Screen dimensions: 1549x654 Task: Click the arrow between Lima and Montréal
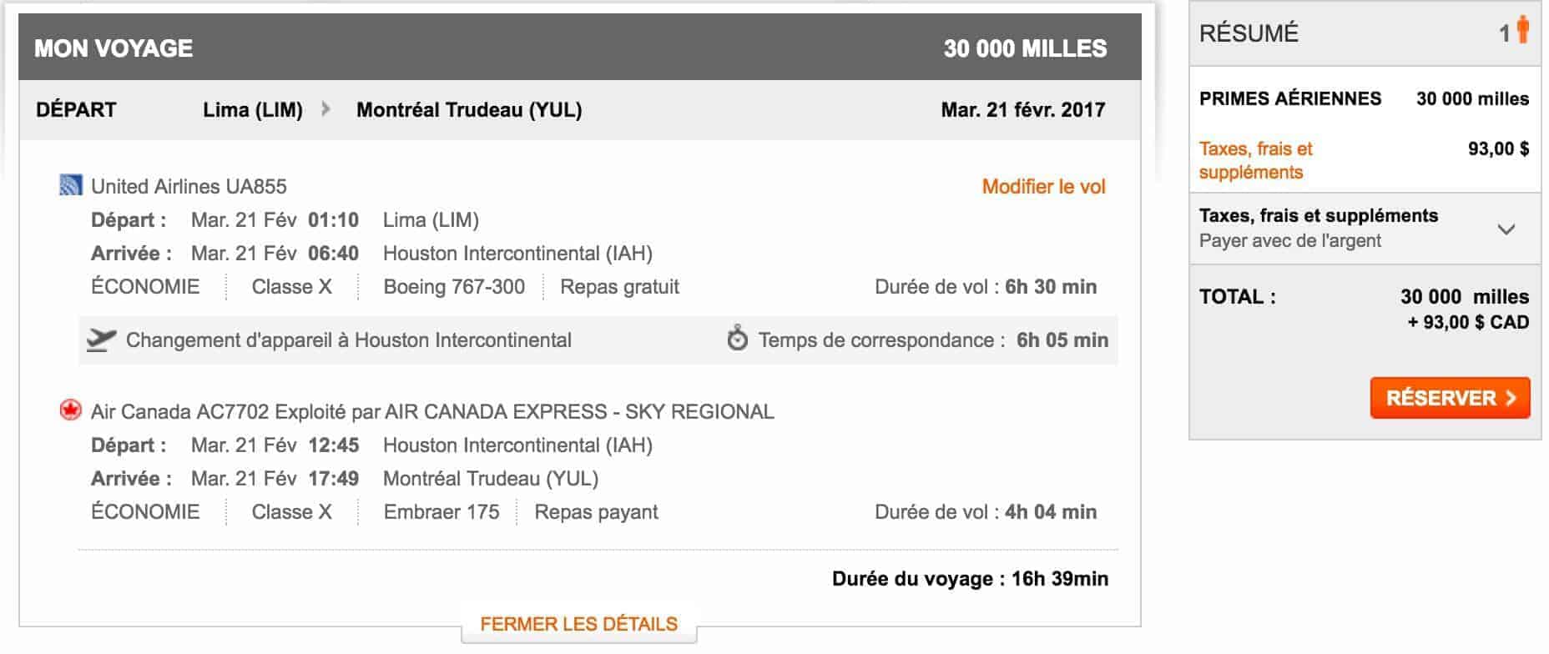[x=325, y=109]
